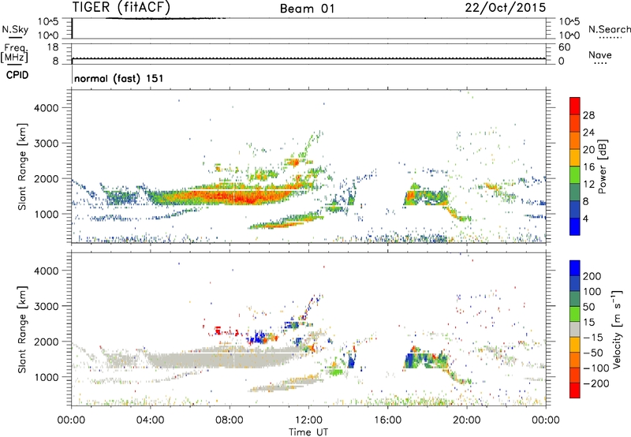Click the date 22/Oct/2015
The height and width of the screenshot is (437, 631).
coord(506,8)
